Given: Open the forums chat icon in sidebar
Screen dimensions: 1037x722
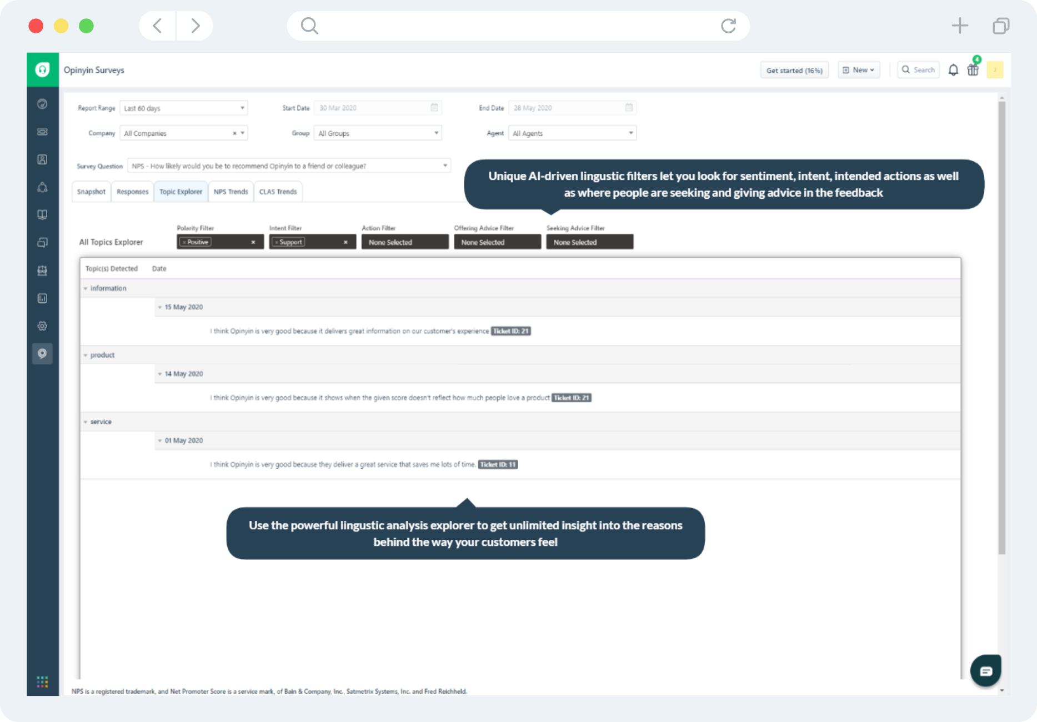Looking at the screenshot, I should (x=42, y=243).
